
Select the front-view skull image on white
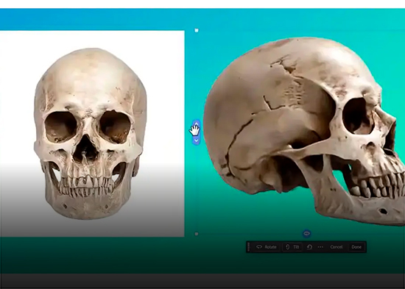click(x=92, y=134)
